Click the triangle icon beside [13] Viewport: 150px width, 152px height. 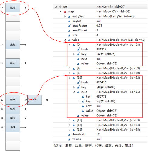tap(74, 130)
